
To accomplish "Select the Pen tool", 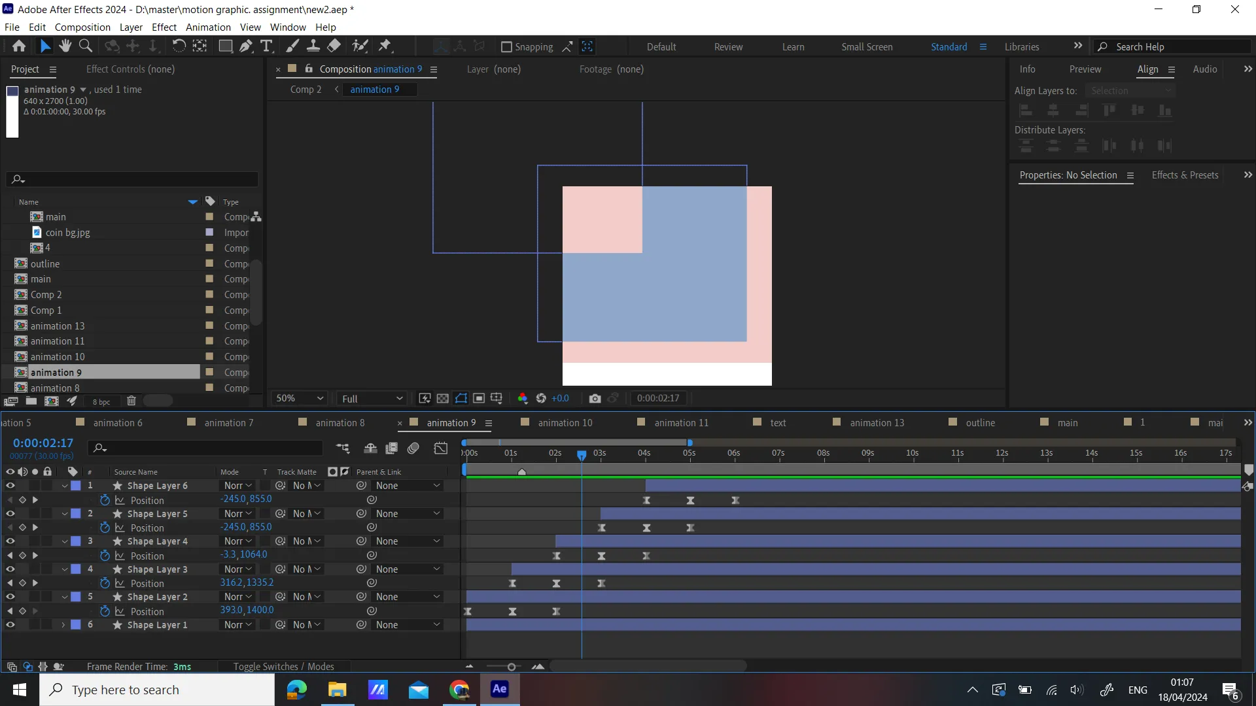I will click(x=246, y=46).
